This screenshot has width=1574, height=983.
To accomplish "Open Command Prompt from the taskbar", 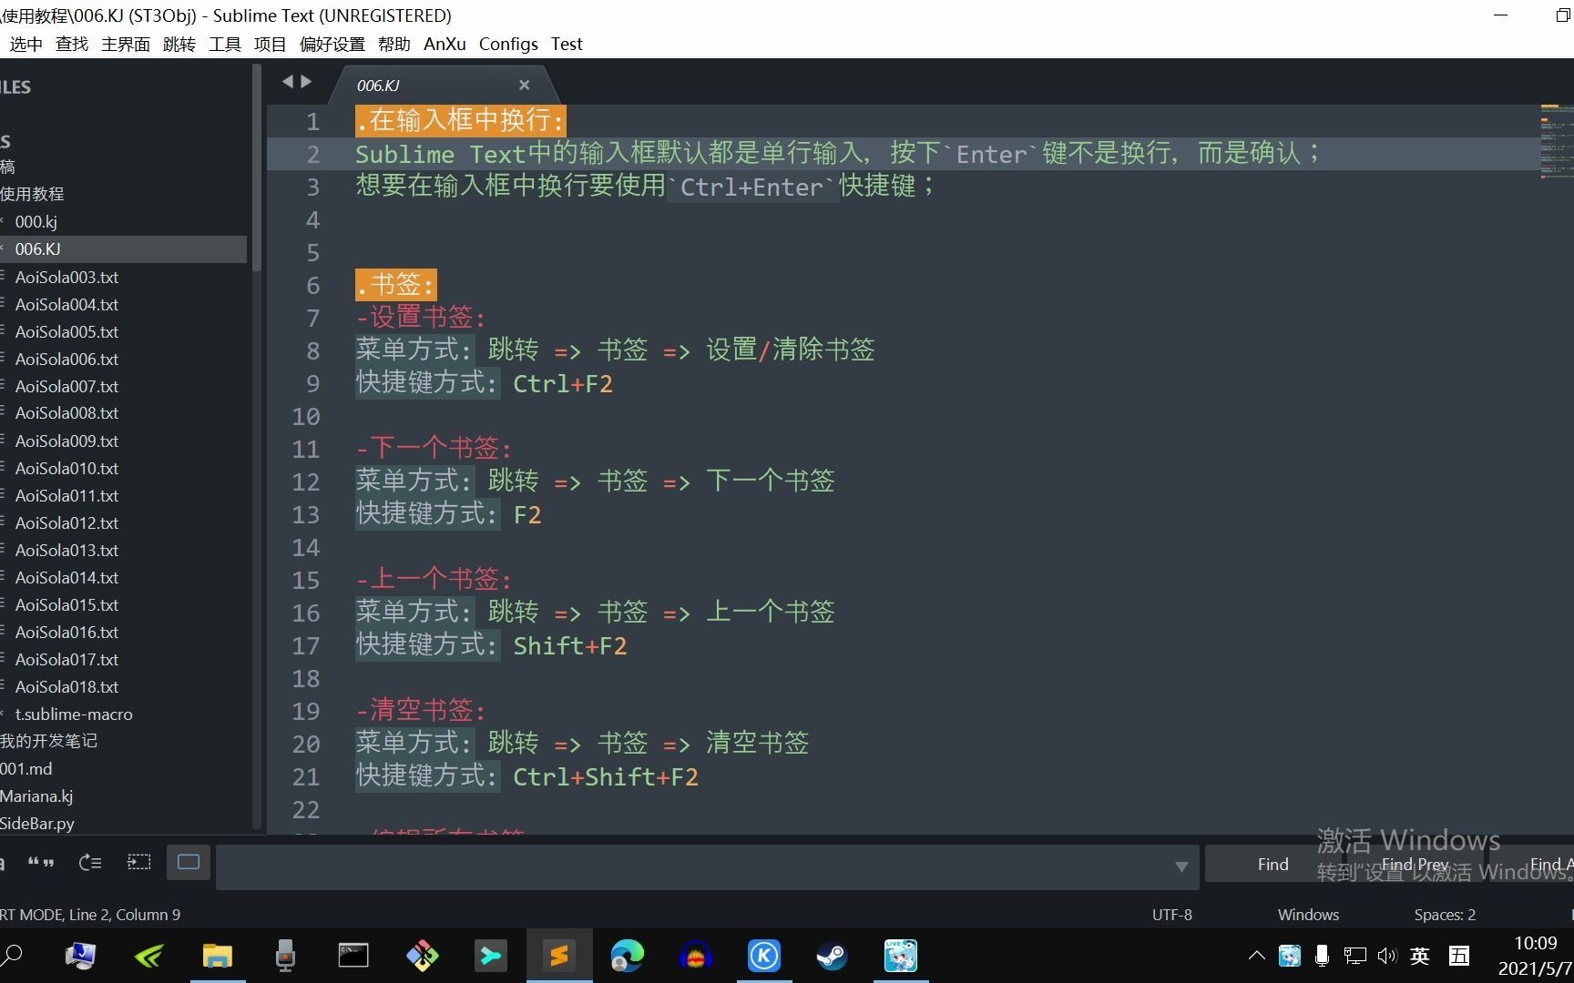I will [x=353, y=956].
